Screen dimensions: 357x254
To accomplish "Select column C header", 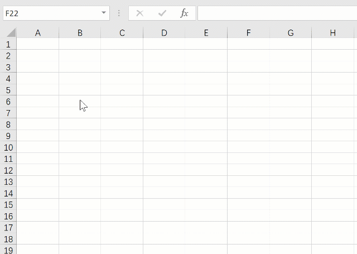I will 122,33.
